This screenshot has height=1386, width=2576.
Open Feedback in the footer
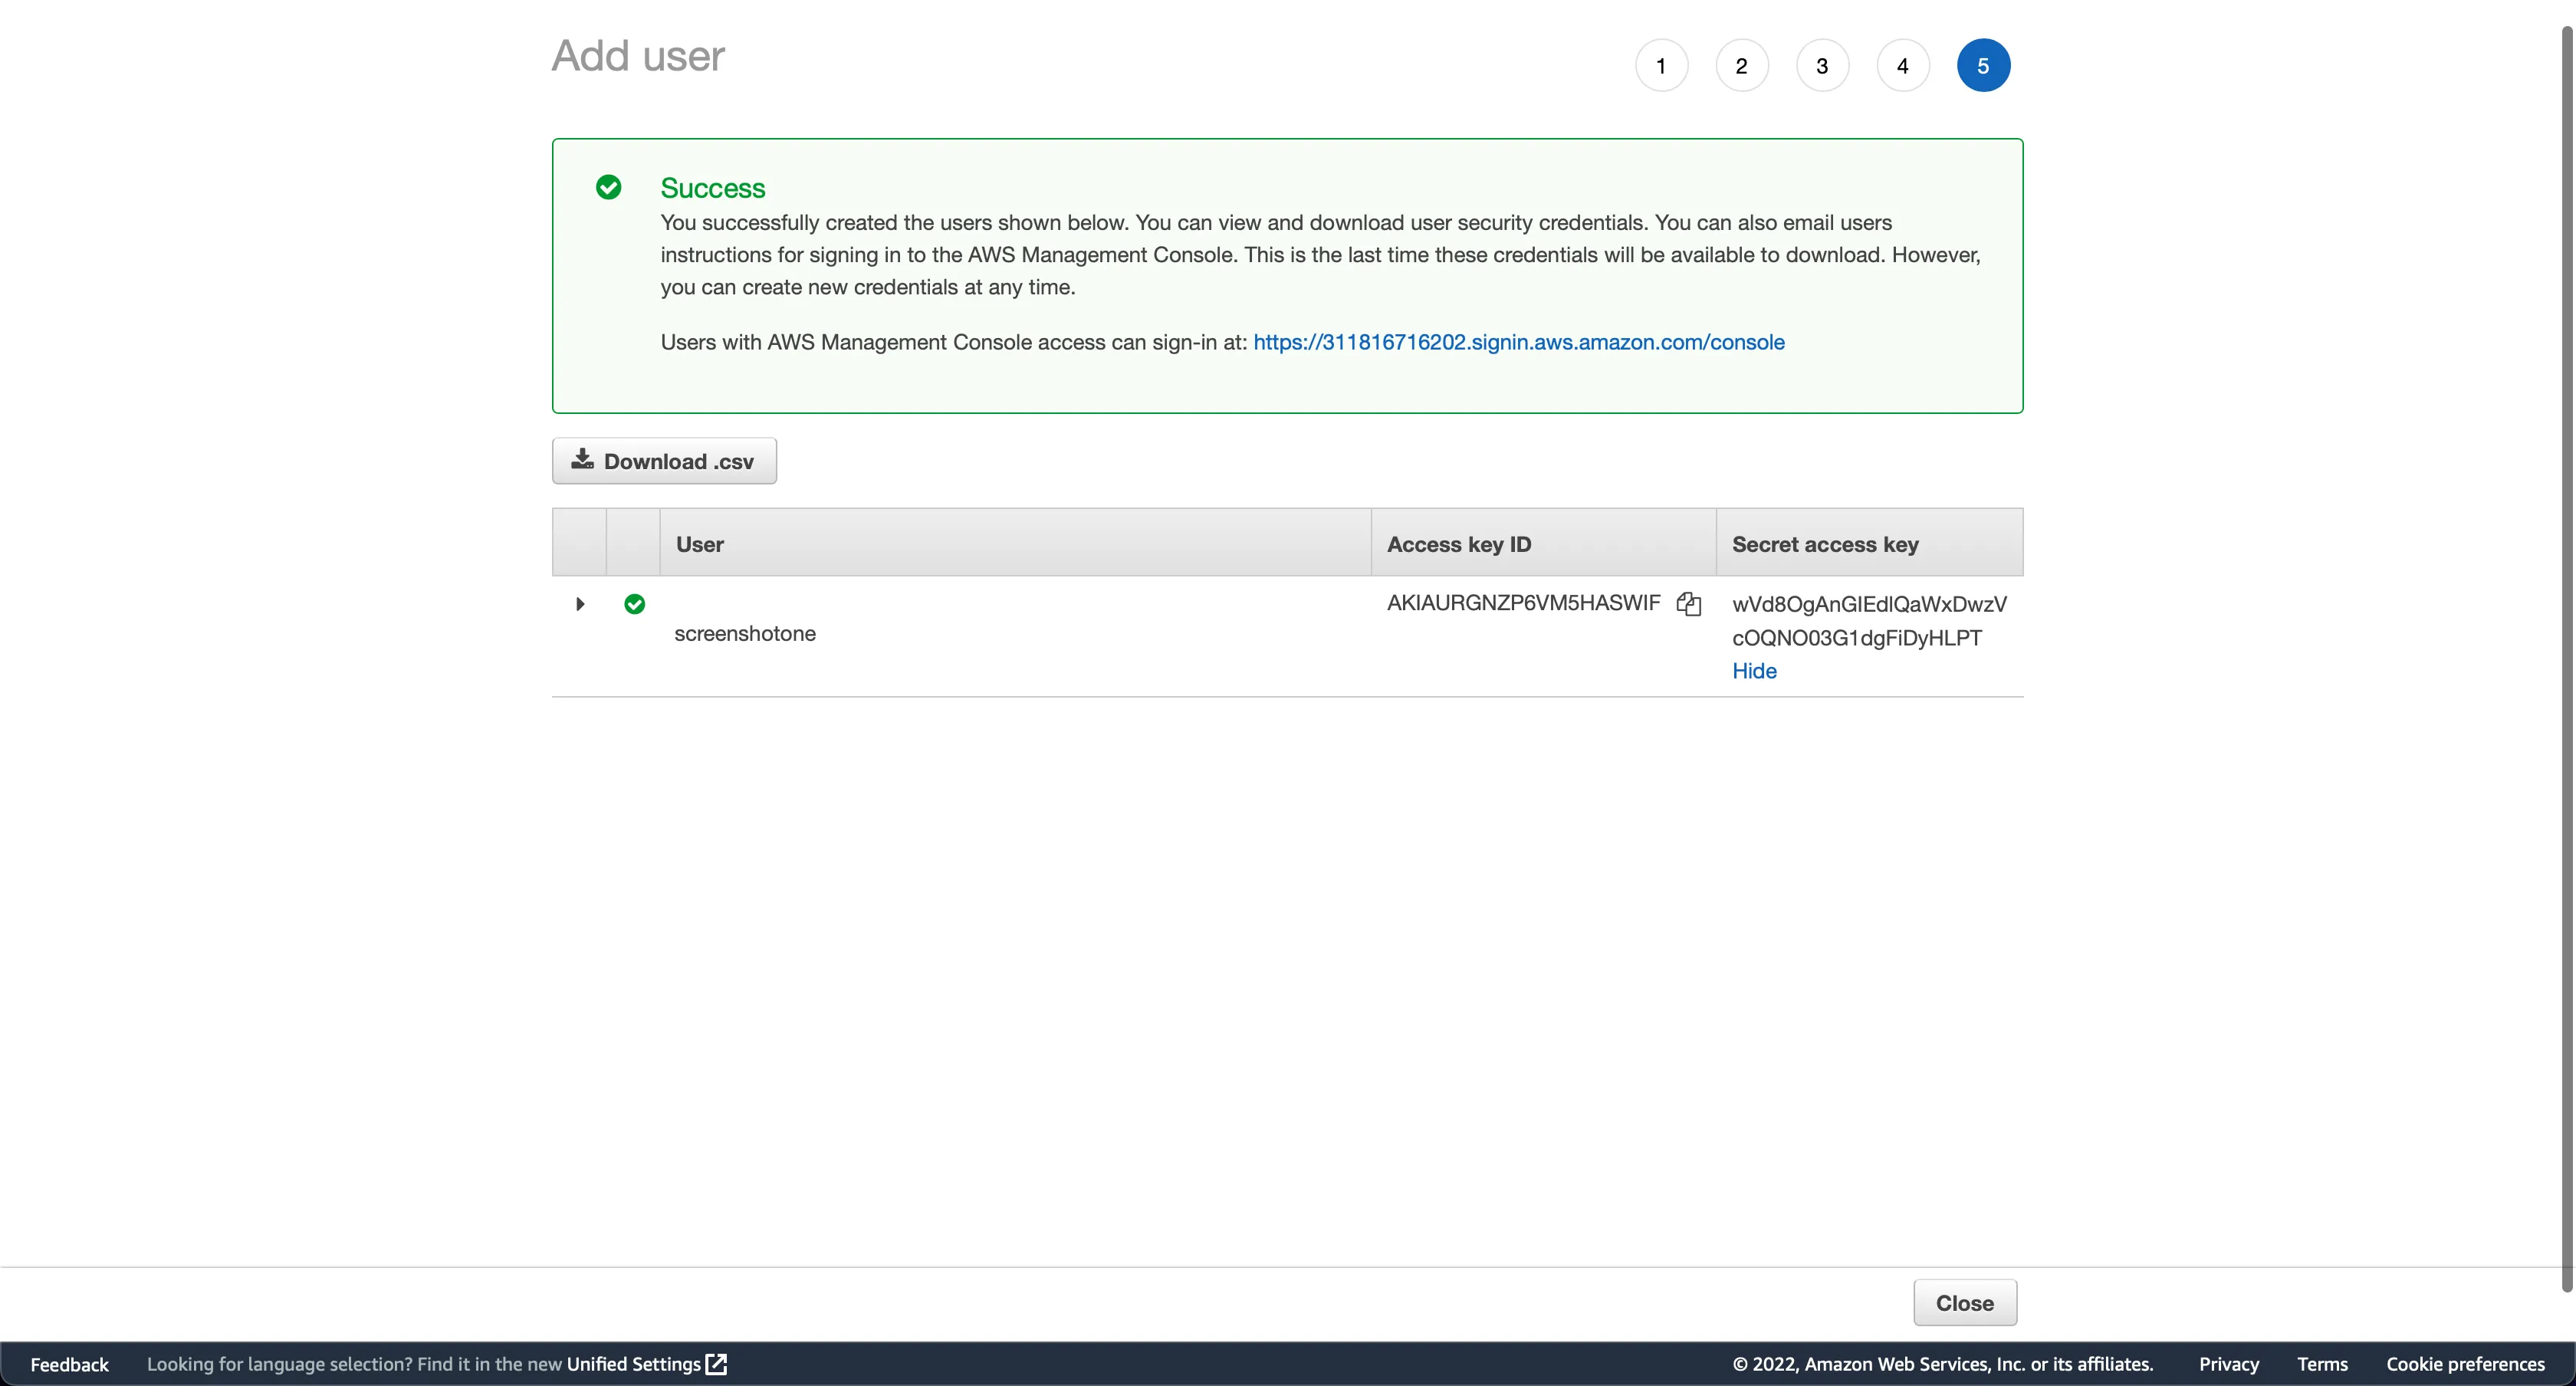69,1364
